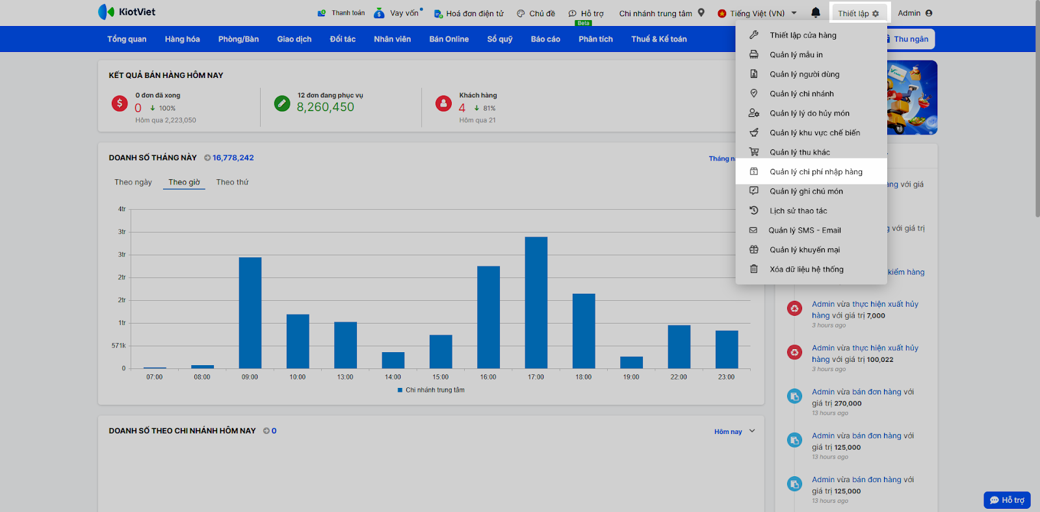Open the Thiết lập settings menu
Image resolution: width=1040 pixels, height=512 pixels.
click(859, 14)
